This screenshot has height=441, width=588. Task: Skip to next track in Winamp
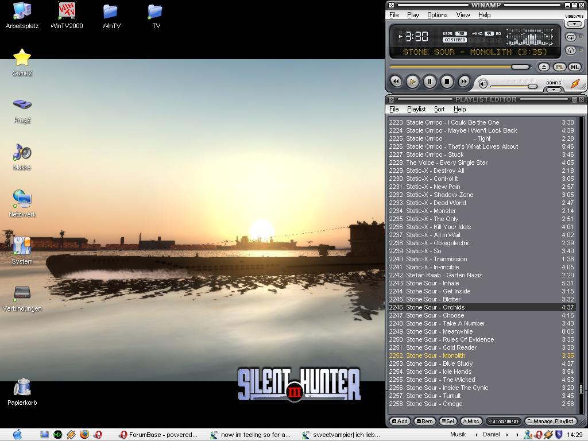463,82
